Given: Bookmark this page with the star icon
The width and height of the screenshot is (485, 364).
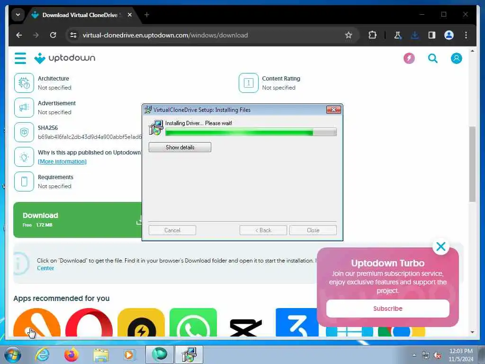Looking at the screenshot, I should [x=349, y=35].
